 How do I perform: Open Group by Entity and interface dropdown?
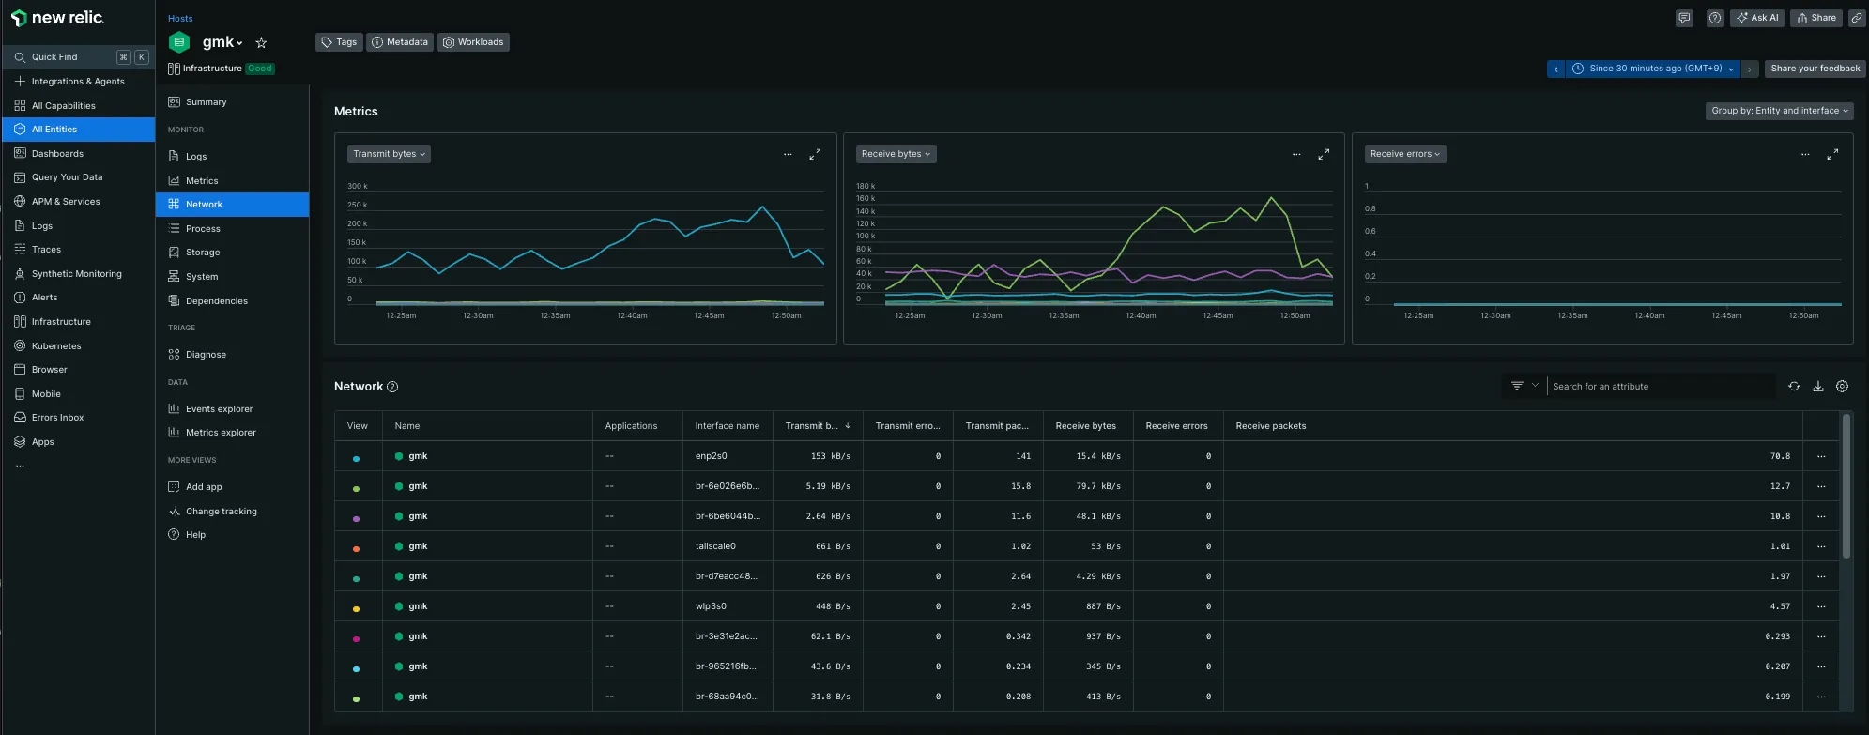pos(1779,111)
